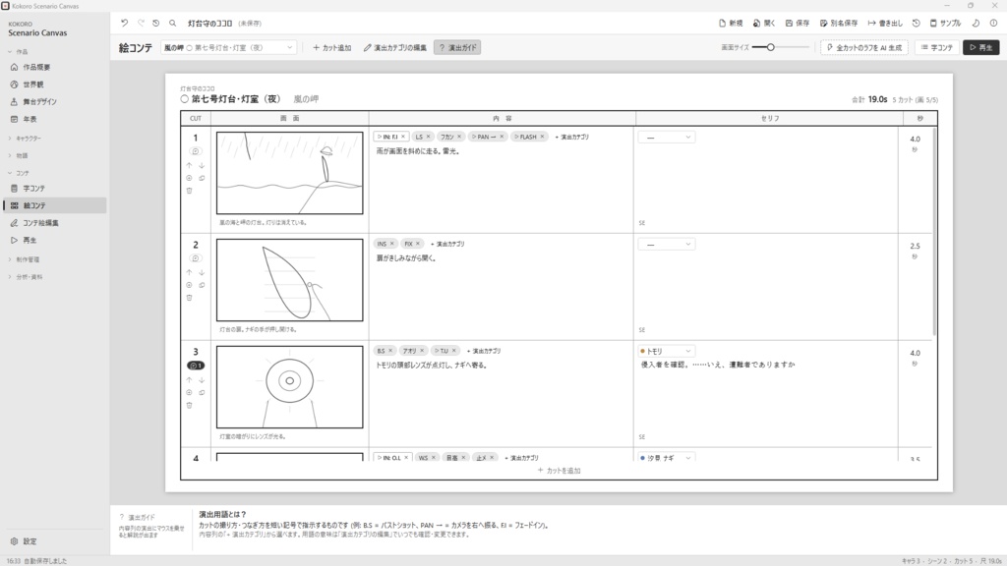Image resolution: width=1007 pixels, height=566 pixels.
Task: Open cut 1 storyboard sketch thumbnail
Action: point(290,173)
